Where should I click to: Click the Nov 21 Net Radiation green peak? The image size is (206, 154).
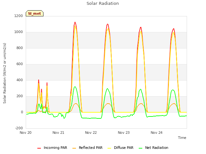point(75,87)
